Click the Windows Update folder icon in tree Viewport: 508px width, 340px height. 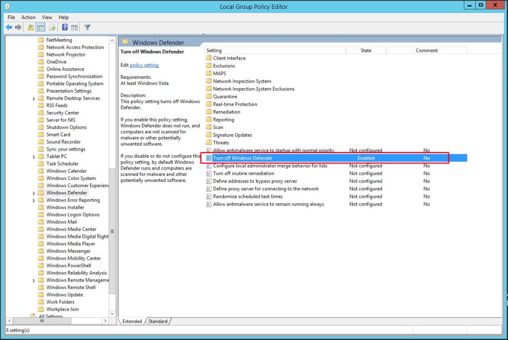coord(41,295)
